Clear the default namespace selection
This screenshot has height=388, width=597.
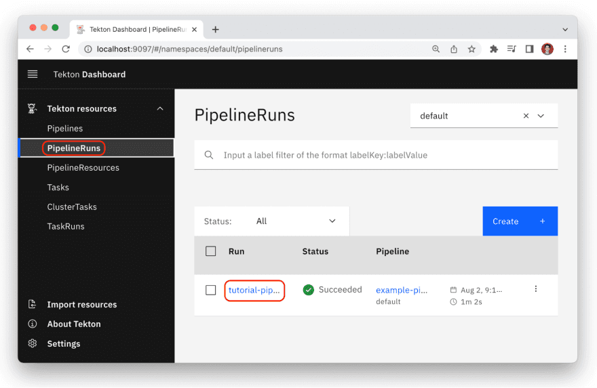[x=526, y=116]
